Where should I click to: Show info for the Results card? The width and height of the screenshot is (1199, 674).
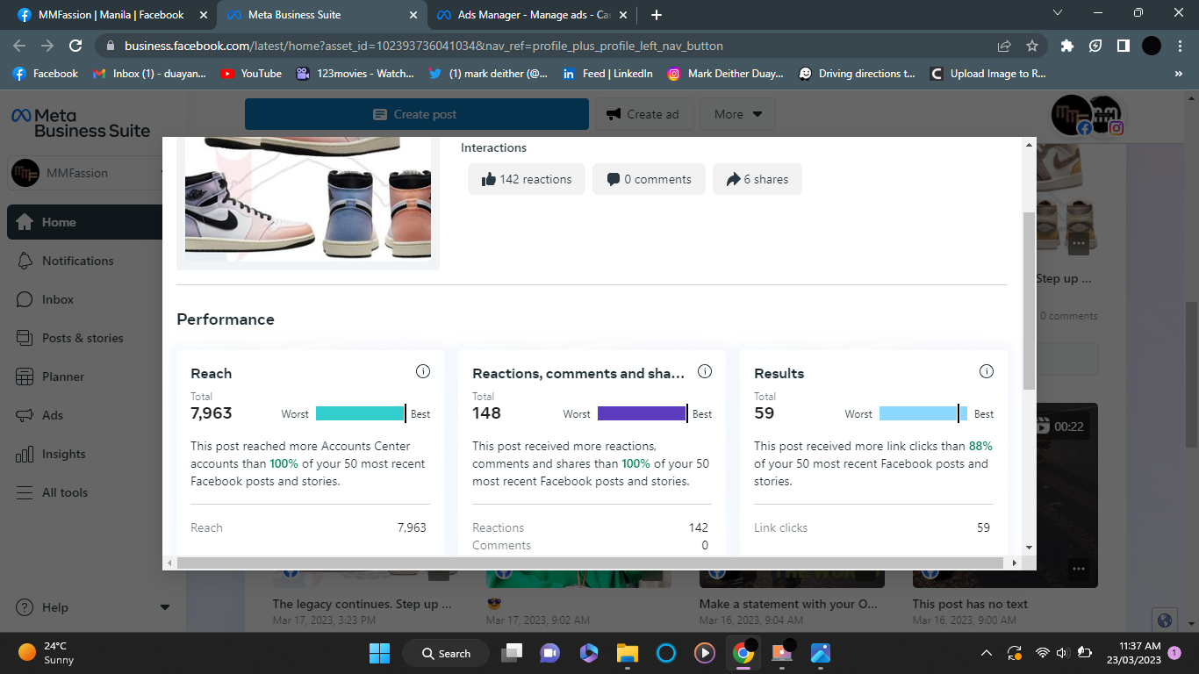tap(987, 371)
